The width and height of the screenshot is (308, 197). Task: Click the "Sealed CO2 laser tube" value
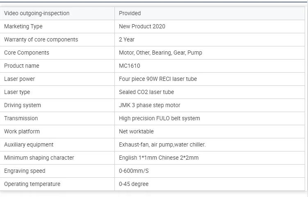tap(146, 92)
